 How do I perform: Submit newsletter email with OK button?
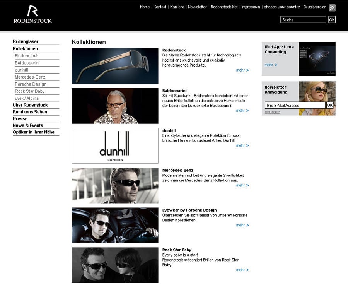tap(330, 105)
